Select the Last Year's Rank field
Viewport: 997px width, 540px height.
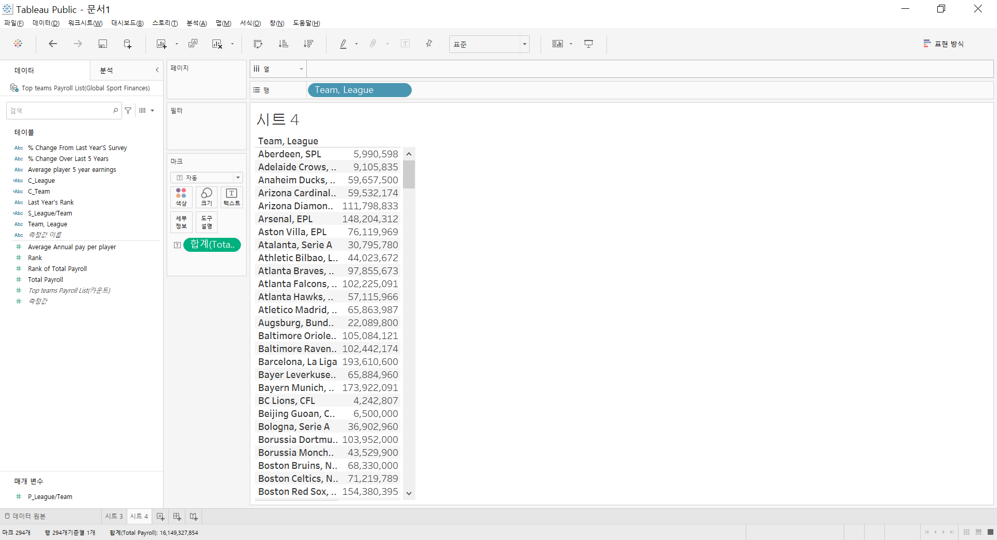point(51,203)
